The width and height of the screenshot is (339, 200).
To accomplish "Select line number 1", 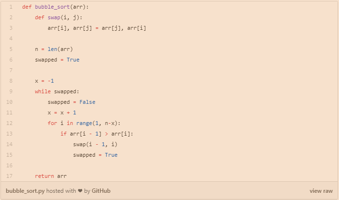I will click(x=11, y=7).
